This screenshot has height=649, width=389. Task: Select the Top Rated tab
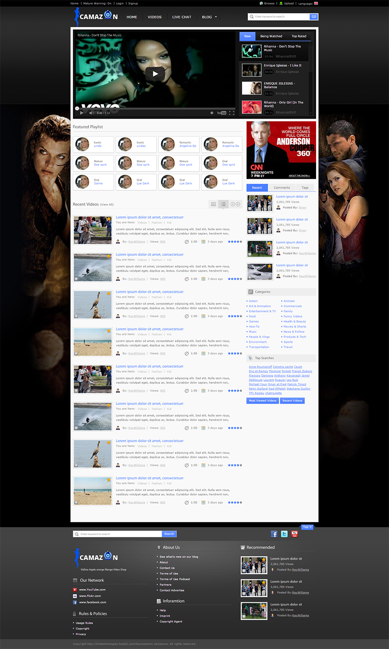pos(299,36)
